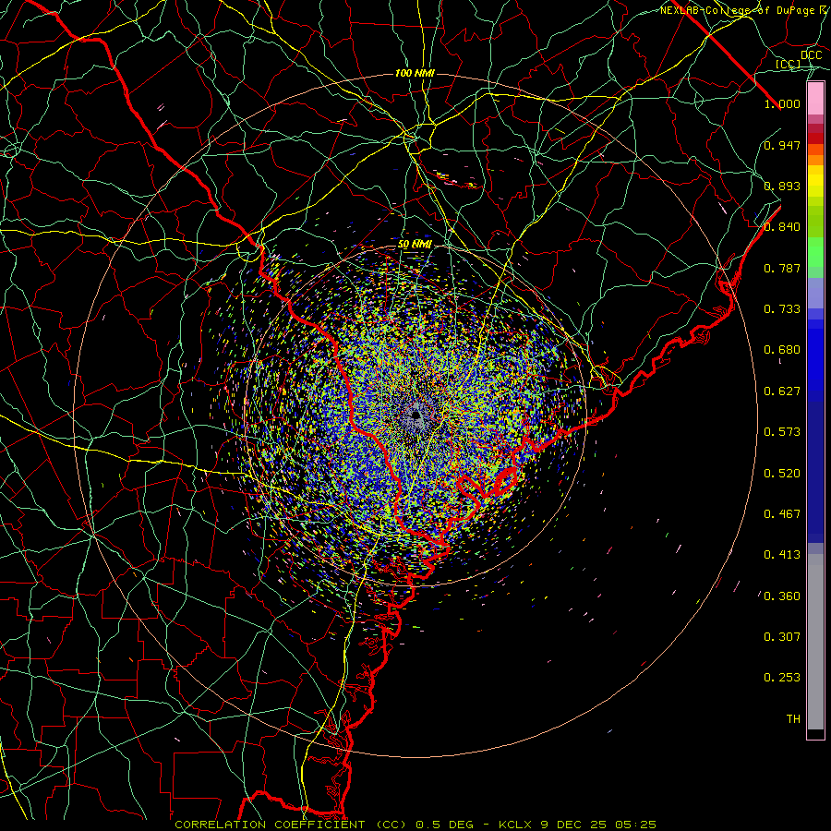The height and width of the screenshot is (831, 831).
Task: Click the "50 NMI" range ring label
Action: point(415,245)
